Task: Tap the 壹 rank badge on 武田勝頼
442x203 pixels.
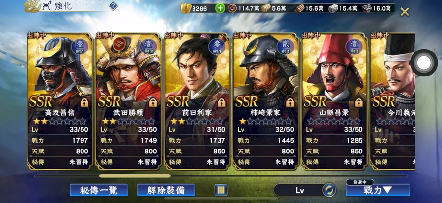Action: [148, 47]
